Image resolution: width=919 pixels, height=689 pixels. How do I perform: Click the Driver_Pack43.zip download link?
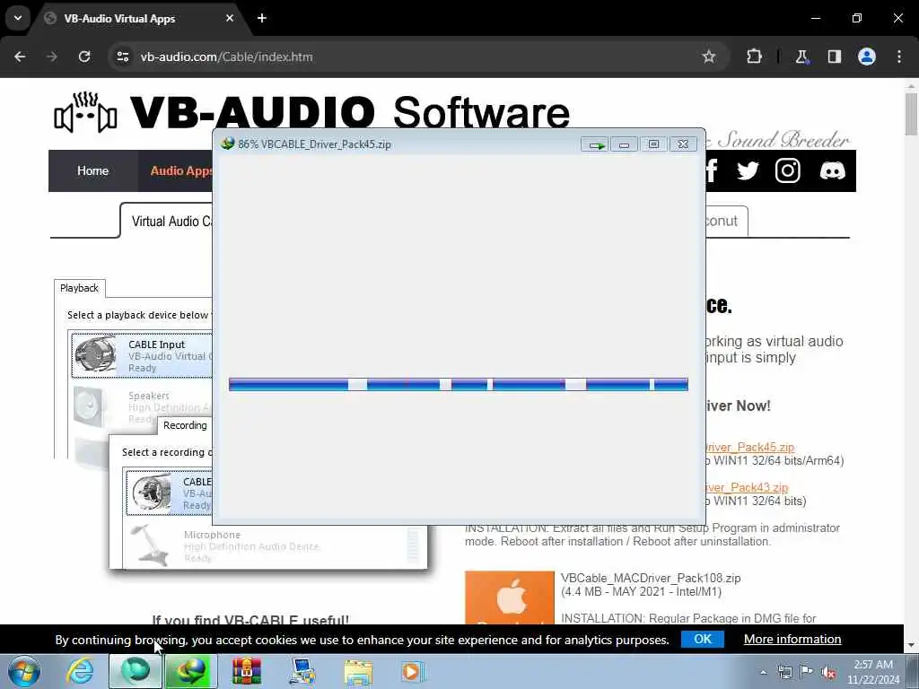(x=748, y=487)
